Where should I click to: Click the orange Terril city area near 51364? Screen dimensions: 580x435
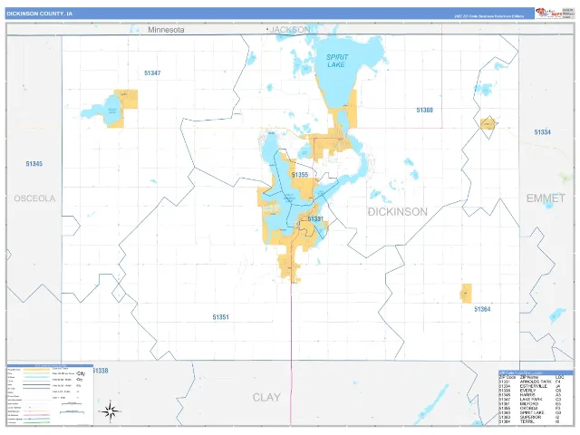pyautogui.click(x=467, y=294)
